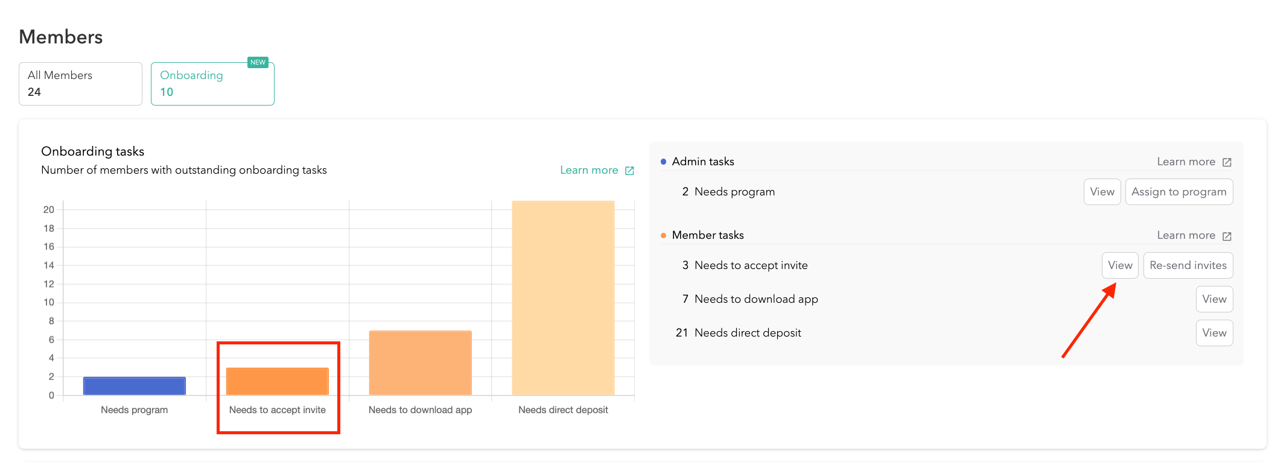Click external link icon in Admin tasks row

pyautogui.click(x=1227, y=162)
